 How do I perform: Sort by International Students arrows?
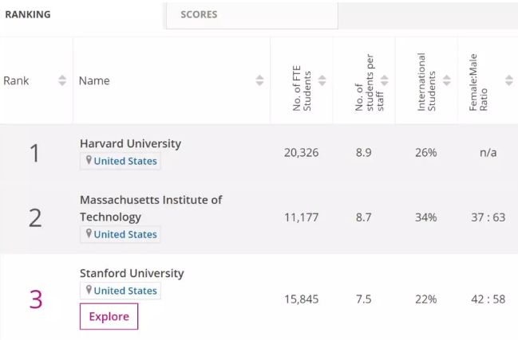[x=447, y=80]
